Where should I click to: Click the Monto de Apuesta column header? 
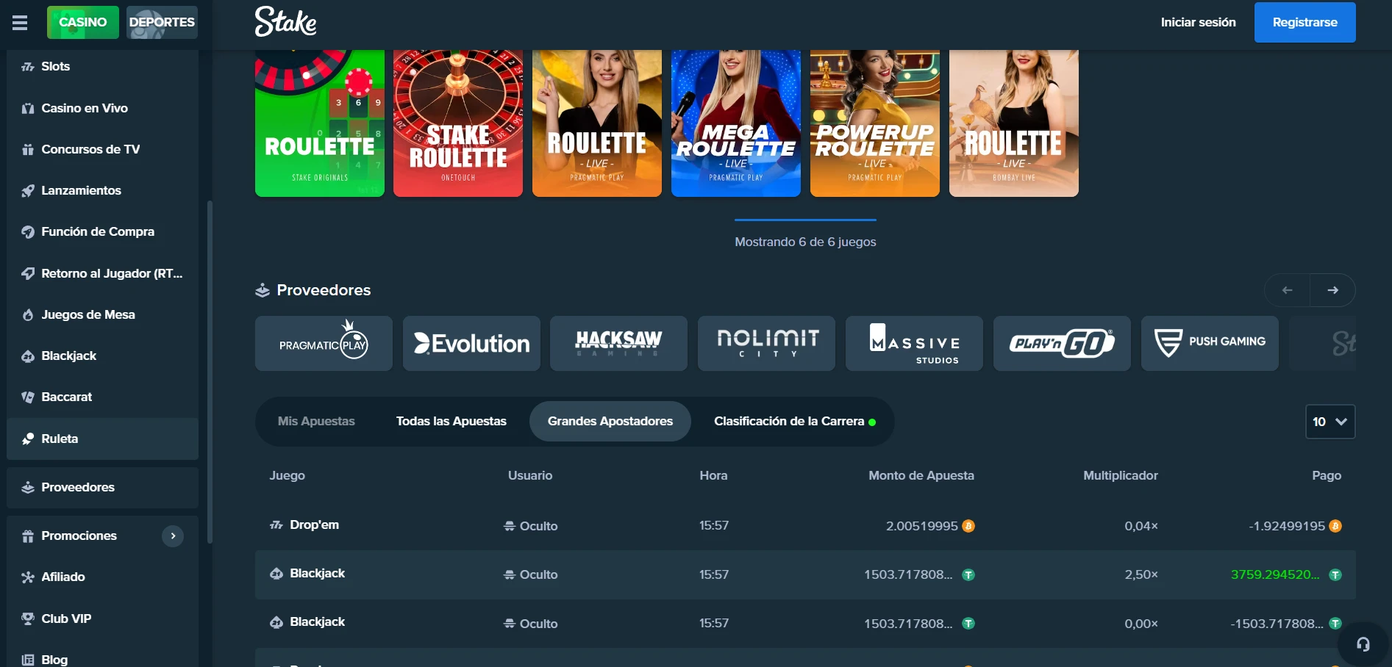coord(921,475)
